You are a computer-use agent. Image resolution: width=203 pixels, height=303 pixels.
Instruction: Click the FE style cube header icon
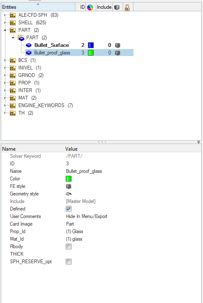(x=117, y=8)
